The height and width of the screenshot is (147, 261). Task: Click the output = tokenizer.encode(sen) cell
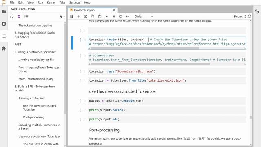167,101
